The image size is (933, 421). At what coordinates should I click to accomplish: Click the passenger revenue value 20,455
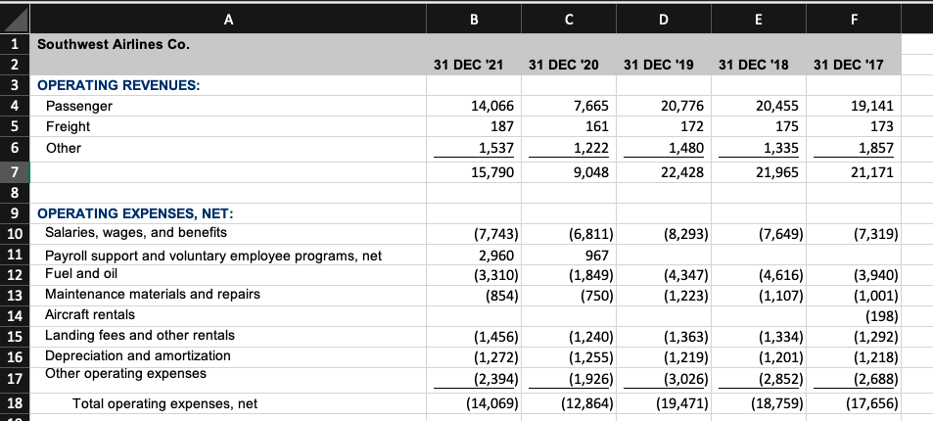[777, 106]
